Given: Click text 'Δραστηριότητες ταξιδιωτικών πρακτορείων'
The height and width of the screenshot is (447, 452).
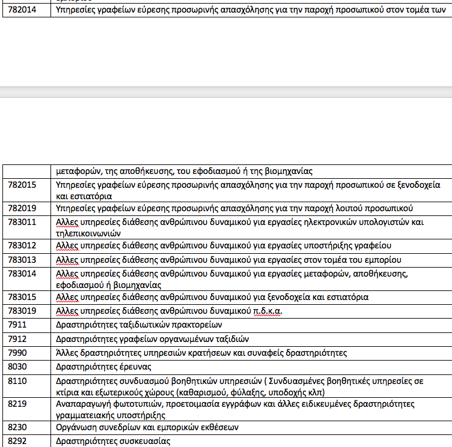Looking at the screenshot, I should pos(139,325).
